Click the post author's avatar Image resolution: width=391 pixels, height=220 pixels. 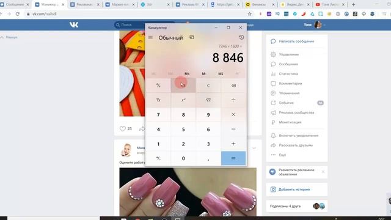click(126, 150)
